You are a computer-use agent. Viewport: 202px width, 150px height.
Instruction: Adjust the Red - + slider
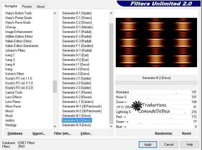pos(156,117)
